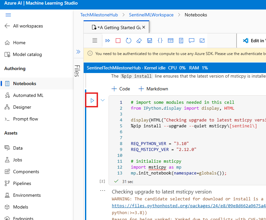This screenshot has width=266, height=220.
Task: Restart the kernel using circular arrow
Action: point(129,41)
